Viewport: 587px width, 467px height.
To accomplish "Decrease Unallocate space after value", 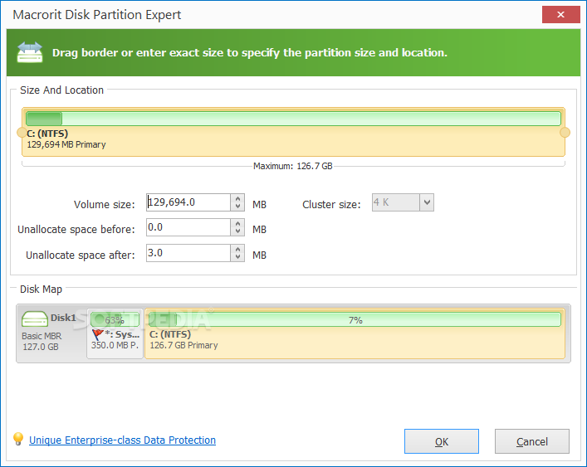I will click(x=237, y=257).
